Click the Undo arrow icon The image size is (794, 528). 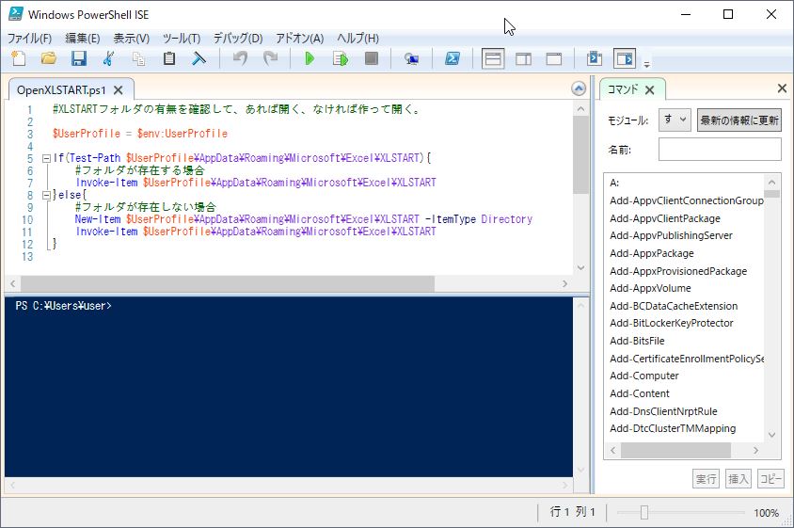pos(240,58)
